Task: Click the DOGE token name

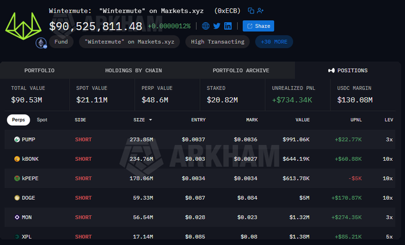Action: click(29, 198)
